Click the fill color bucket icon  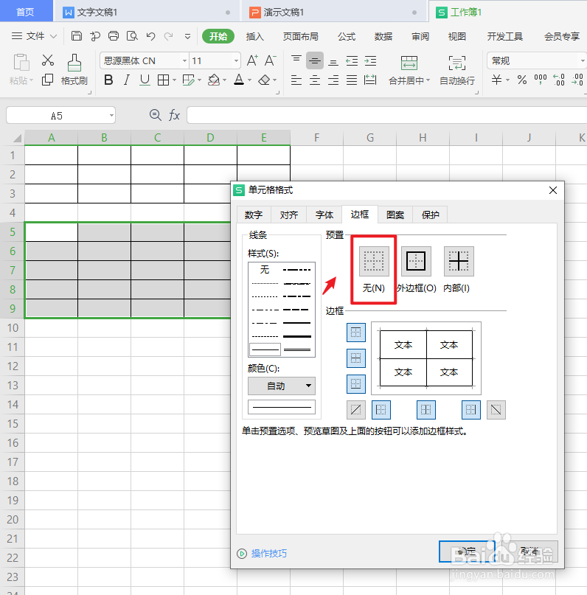click(214, 80)
